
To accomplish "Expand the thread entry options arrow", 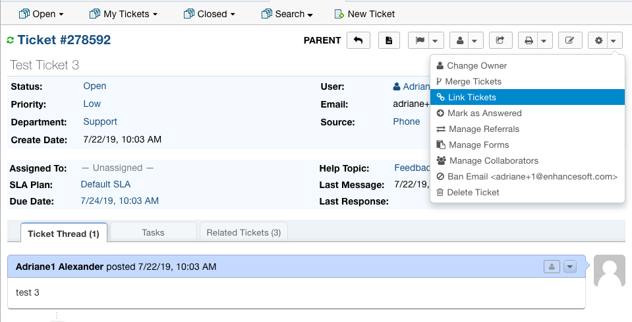I will (x=570, y=267).
